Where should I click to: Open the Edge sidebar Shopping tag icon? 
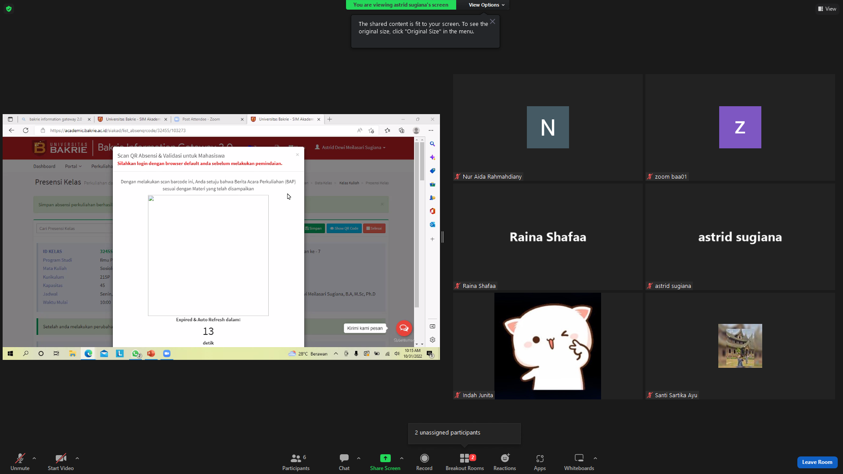coord(432,171)
